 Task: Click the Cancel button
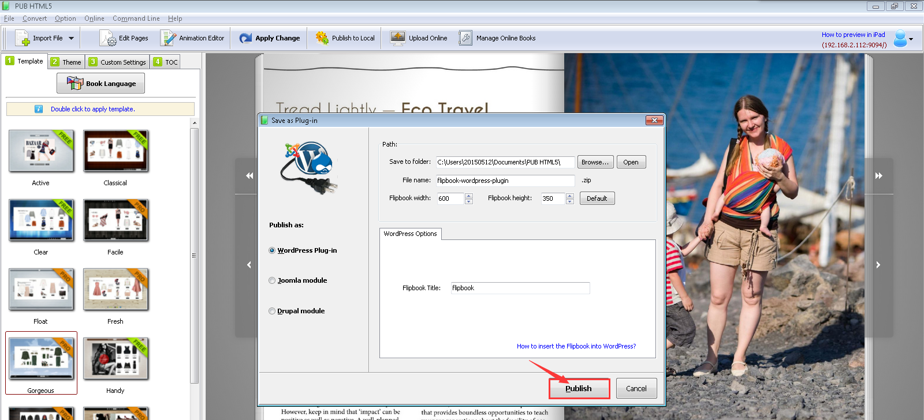[x=636, y=388]
